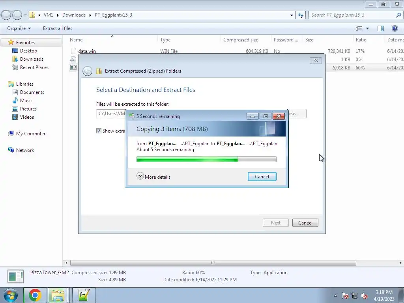Click the folder icon in address bar
This screenshot has width=404, height=303.
[32, 15]
